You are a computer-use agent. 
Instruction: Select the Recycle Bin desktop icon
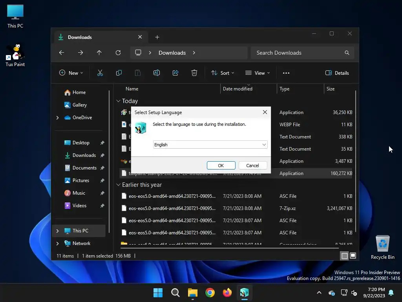pyautogui.click(x=382, y=248)
